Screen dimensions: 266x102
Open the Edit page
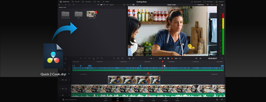(130, 99)
